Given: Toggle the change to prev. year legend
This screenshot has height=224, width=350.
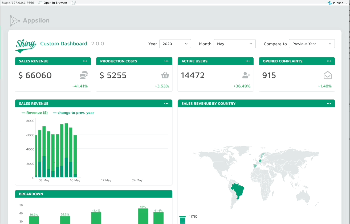Looking at the screenshot, I should pyautogui.click(x=74, y=113).
